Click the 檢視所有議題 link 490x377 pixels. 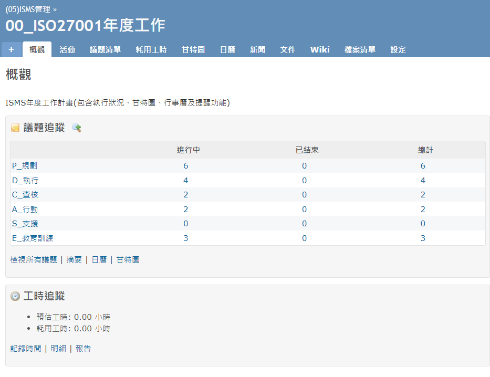(x=34, y=260)
